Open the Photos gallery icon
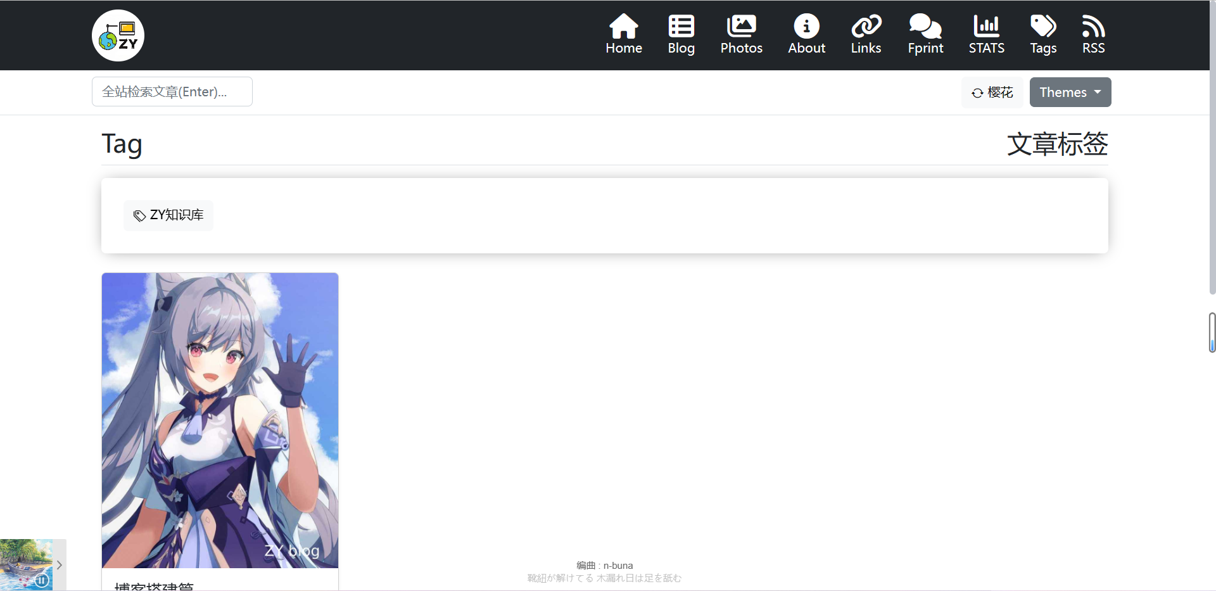 coord(742,26)
